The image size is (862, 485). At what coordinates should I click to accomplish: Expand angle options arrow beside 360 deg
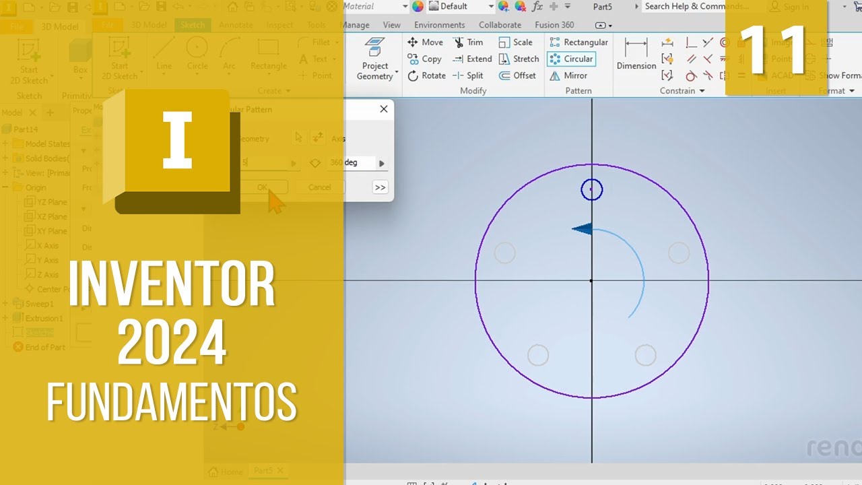click(382, 163)
